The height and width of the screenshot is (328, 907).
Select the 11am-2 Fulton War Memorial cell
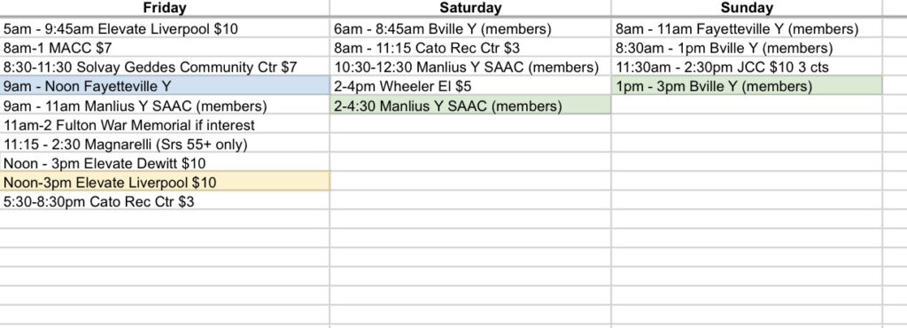coord(165,124)
